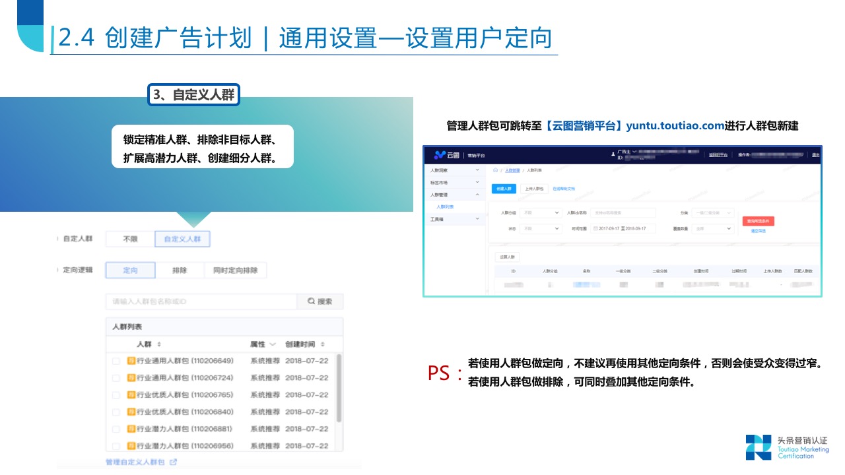Click the advertiser user icon in top bar

point(613,154)
